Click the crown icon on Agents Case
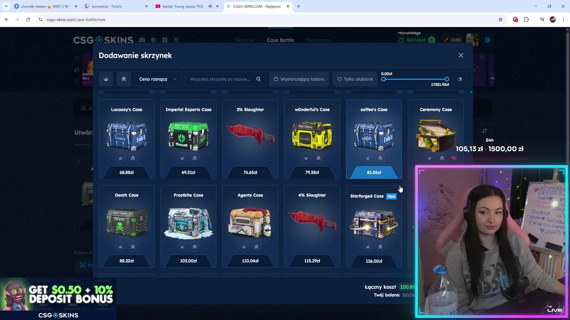 point(244,247)
